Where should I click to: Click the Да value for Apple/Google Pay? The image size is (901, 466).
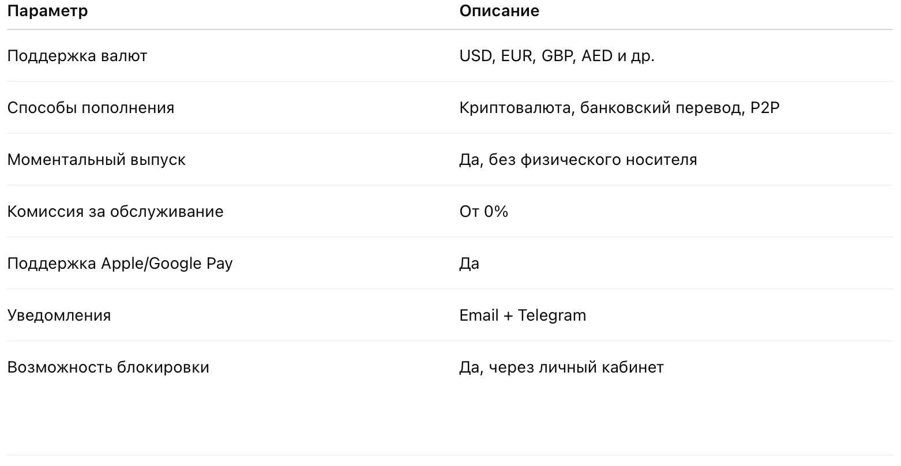pyautogui.click(x=470, y=264)
